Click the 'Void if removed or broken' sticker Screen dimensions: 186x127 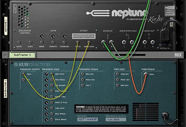coord(170,11)
